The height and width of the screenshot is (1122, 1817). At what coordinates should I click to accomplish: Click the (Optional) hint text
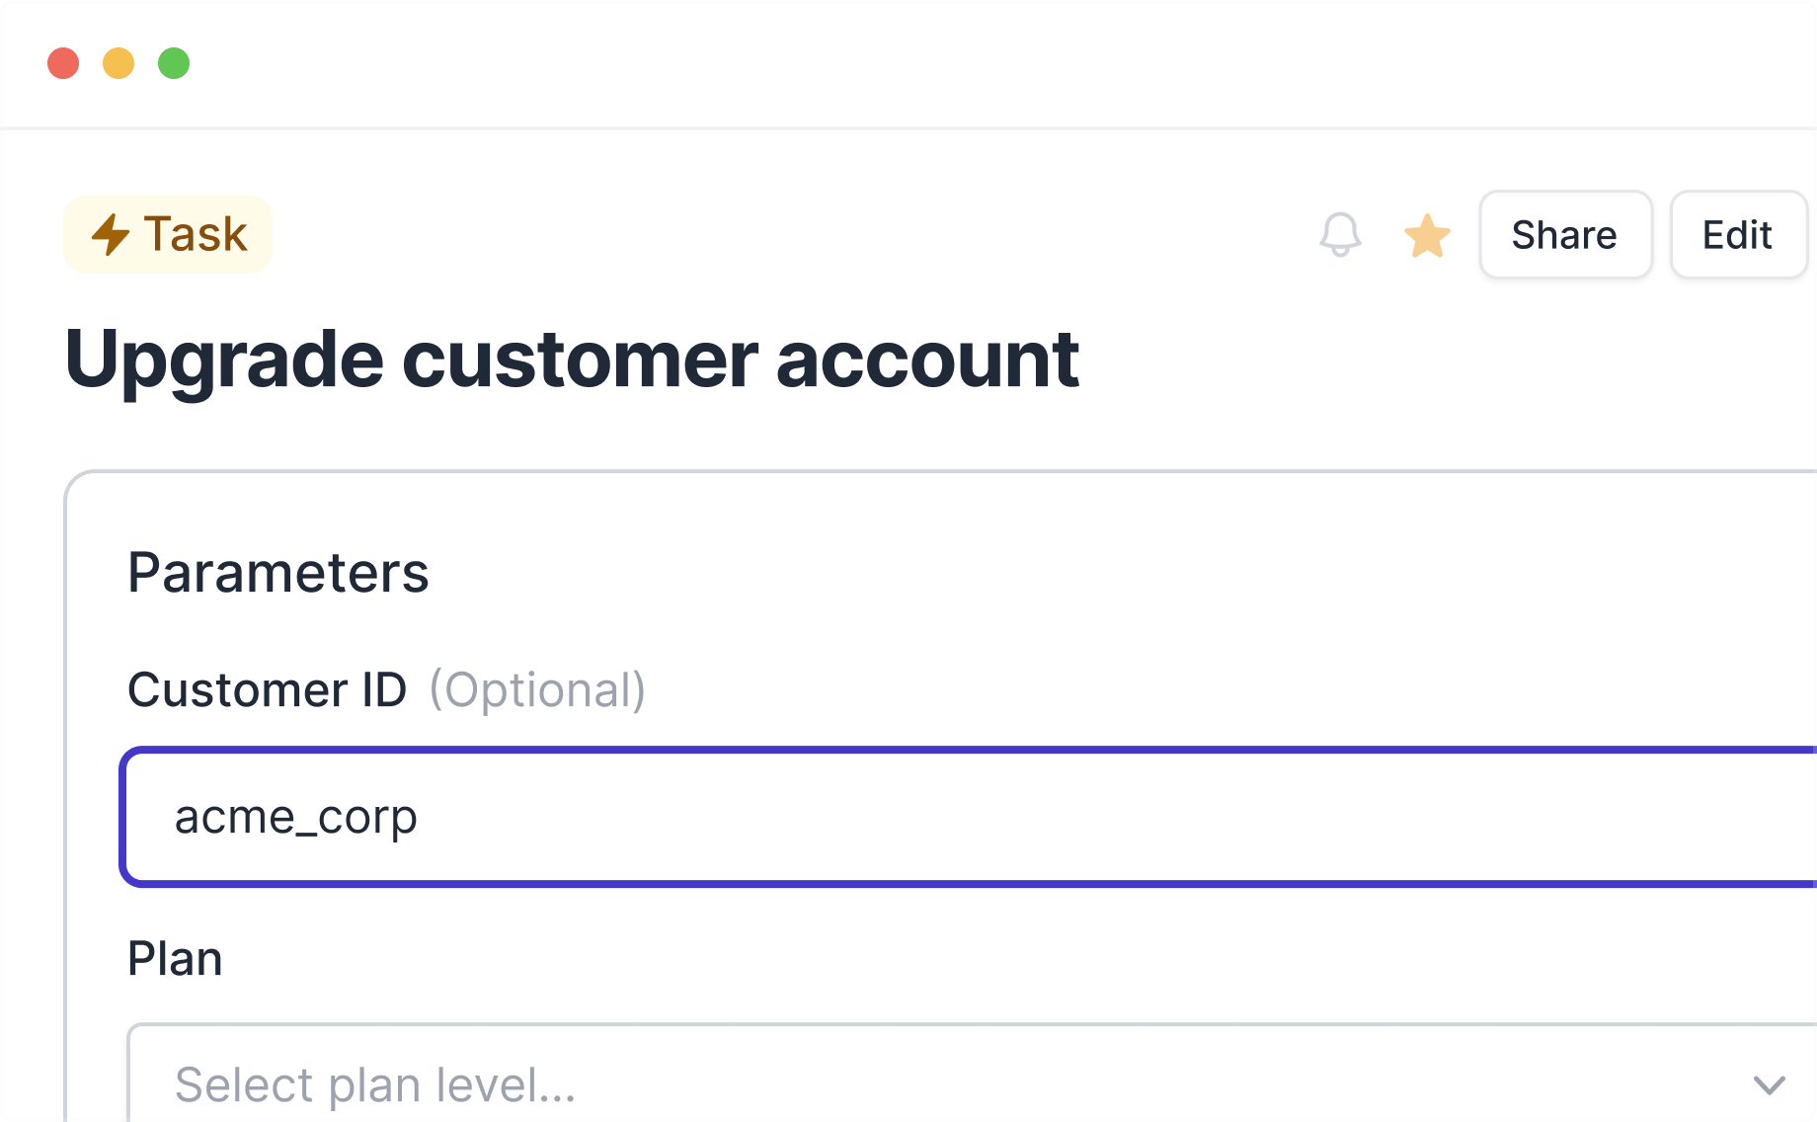[537, 689]
